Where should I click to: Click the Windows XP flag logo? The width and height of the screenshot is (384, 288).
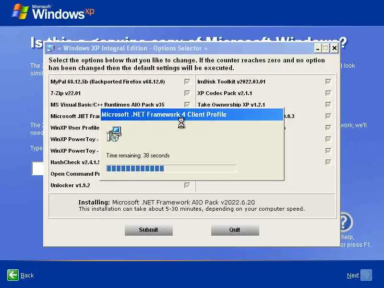pyautogui.click(x=20, y=12)
